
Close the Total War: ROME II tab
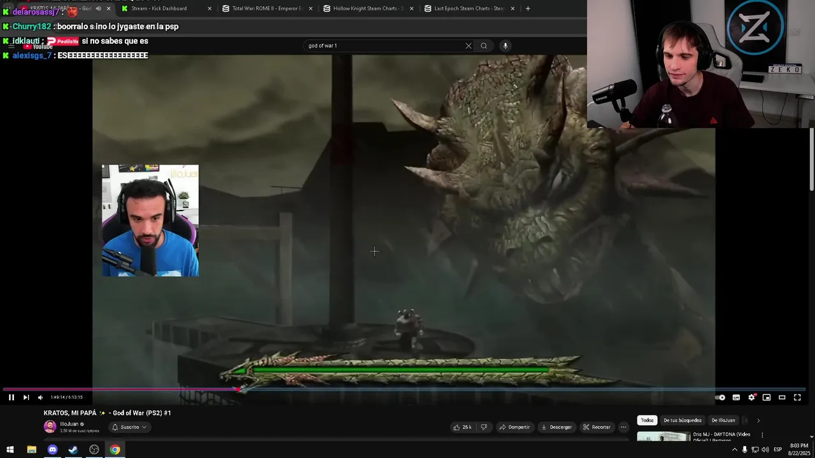coord(311,8)
